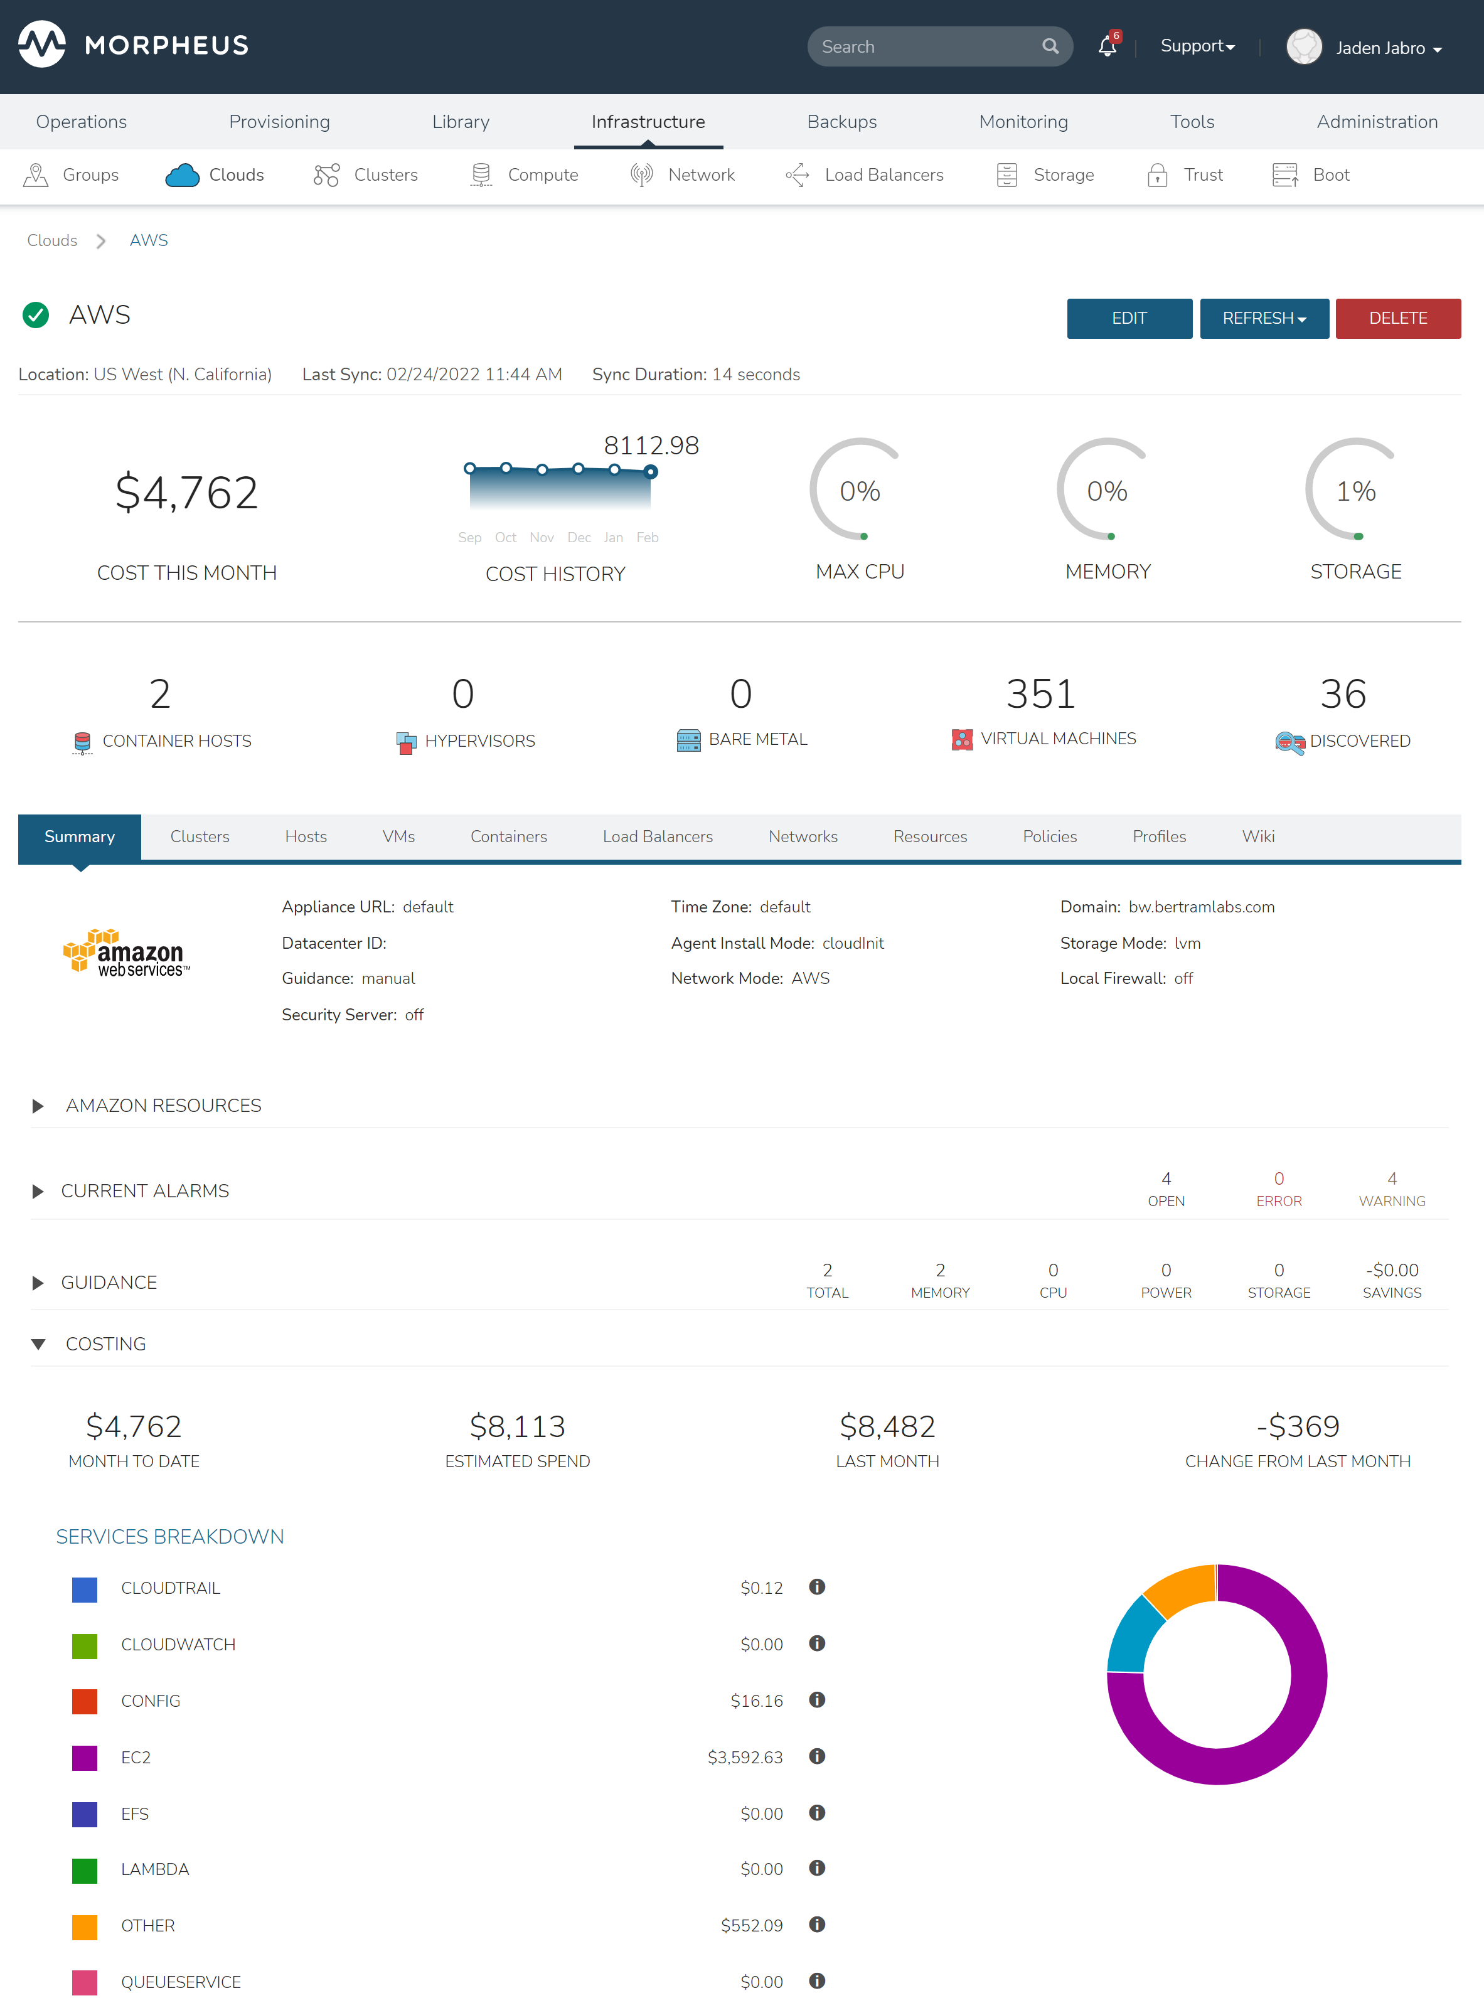The image size is (1484, 2008).
Task: Open the Storage icon
Action: (1007, 174)
